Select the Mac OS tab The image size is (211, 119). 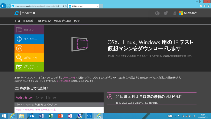40,98
